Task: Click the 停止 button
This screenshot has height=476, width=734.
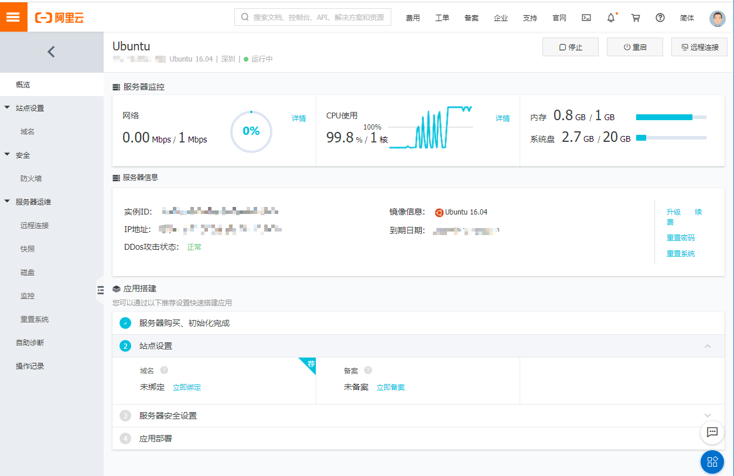Action: pyautogui.click(x=571, y=47)
